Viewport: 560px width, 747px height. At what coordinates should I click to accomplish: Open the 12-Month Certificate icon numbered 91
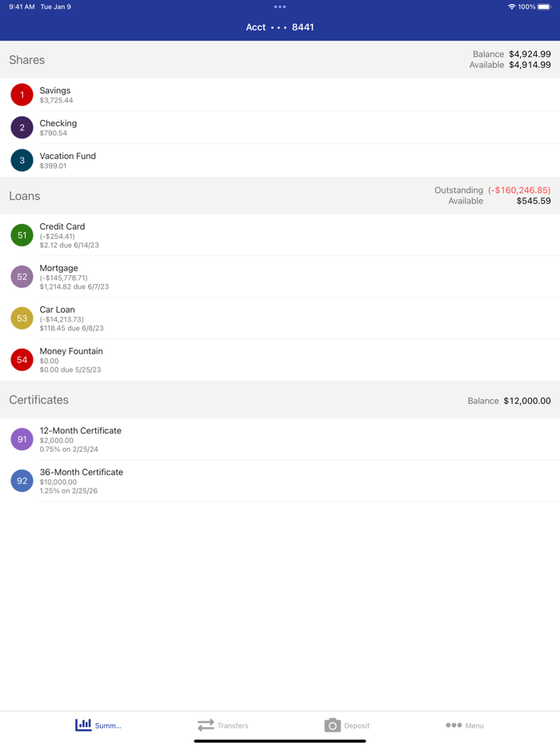[22, 439]
